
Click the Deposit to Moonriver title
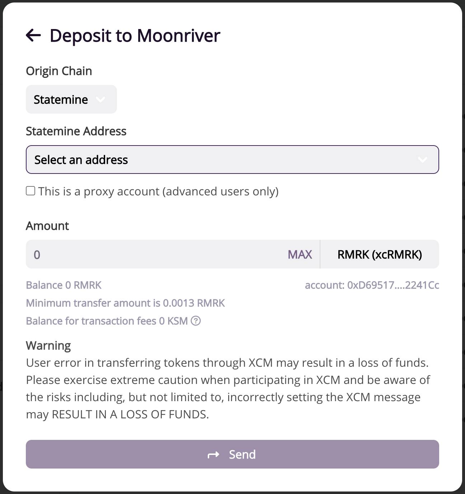click(x=135, y=35)
